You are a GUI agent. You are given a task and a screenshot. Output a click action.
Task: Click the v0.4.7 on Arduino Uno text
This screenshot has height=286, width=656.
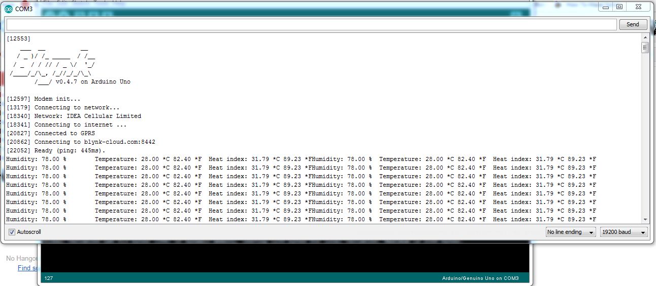click(x=93, y=82)
